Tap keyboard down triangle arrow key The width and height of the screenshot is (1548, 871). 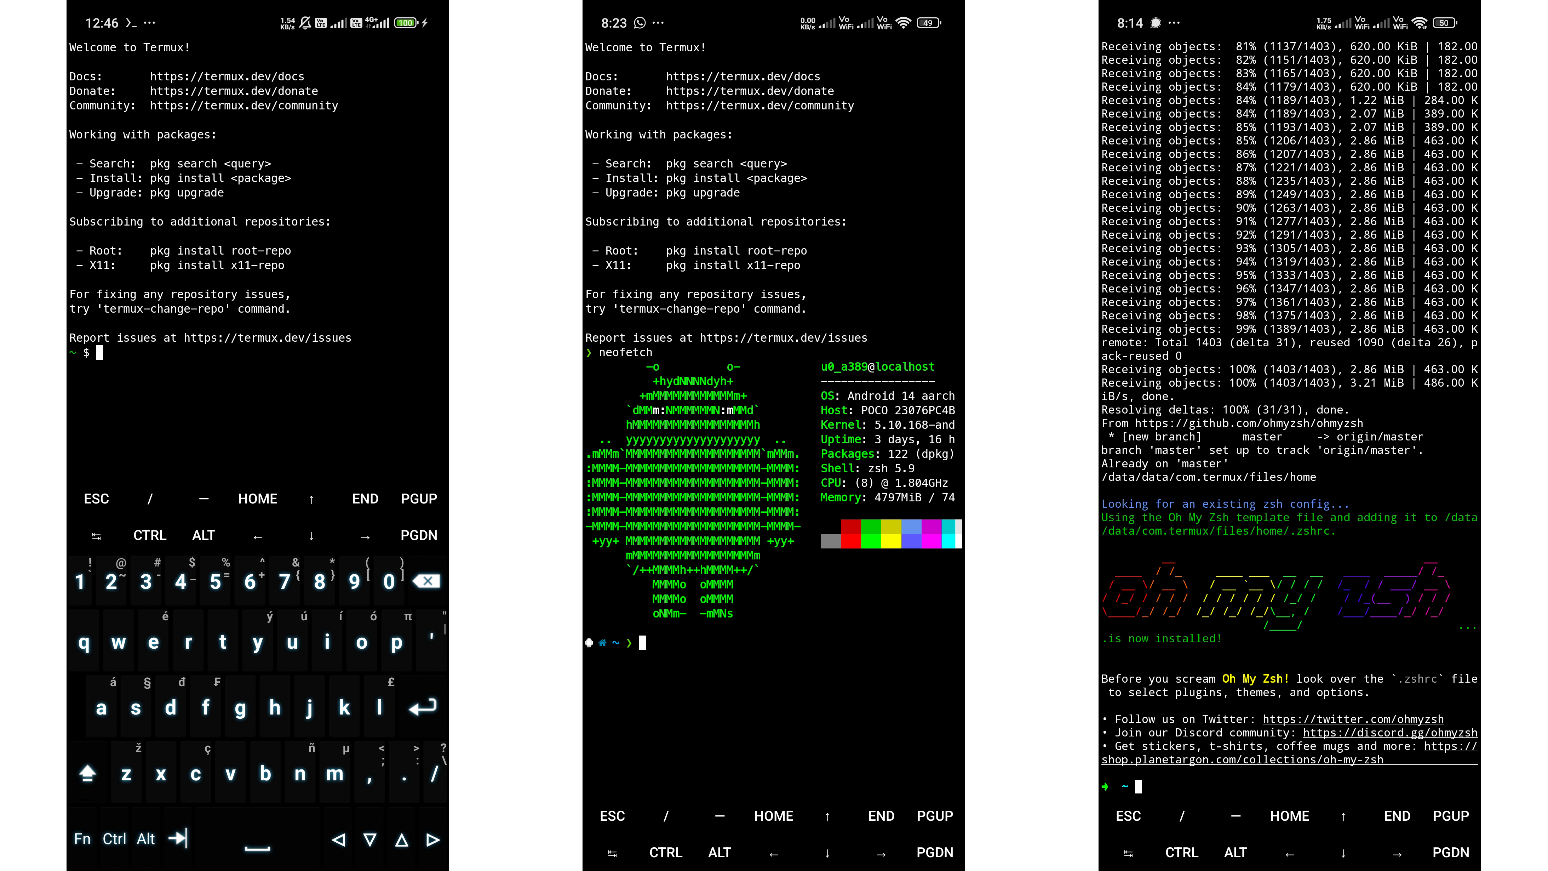(370, 840)
